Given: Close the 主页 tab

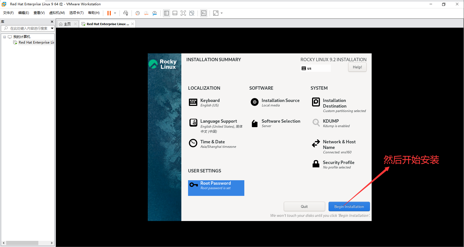Looking at the screenshot, I should pyautogui.click(x=75, y=24).
